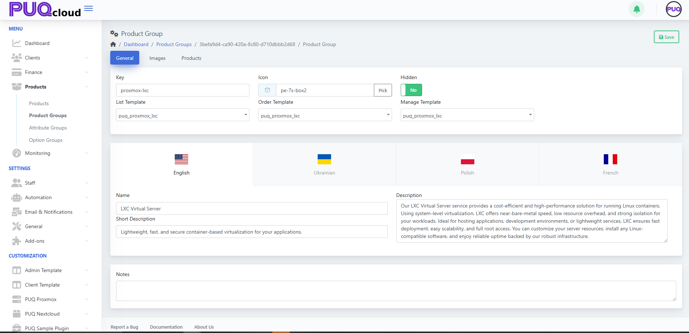
Task: Select the Ukrainian flag
Action: pyautogui.click(x=324, y=159)
